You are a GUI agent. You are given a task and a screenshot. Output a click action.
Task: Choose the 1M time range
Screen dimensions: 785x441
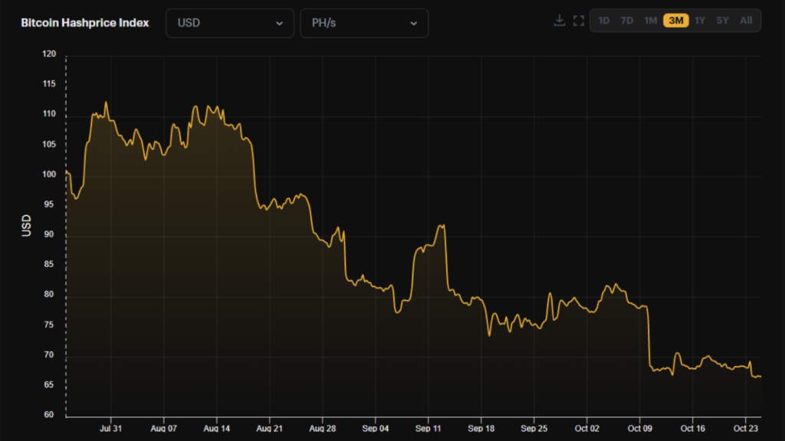point(651,21)
